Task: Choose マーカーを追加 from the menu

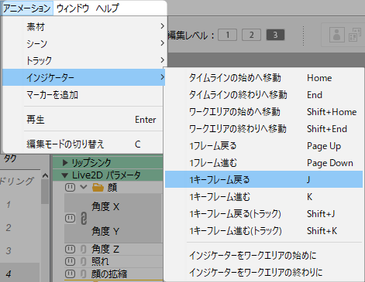Action: (x=84, y=95)
